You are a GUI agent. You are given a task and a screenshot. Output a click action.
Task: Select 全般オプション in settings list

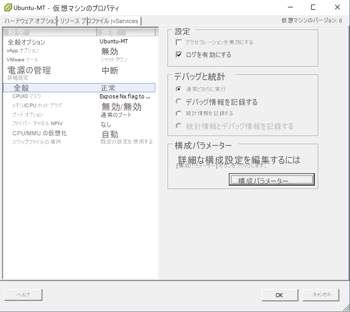(26, 42)
